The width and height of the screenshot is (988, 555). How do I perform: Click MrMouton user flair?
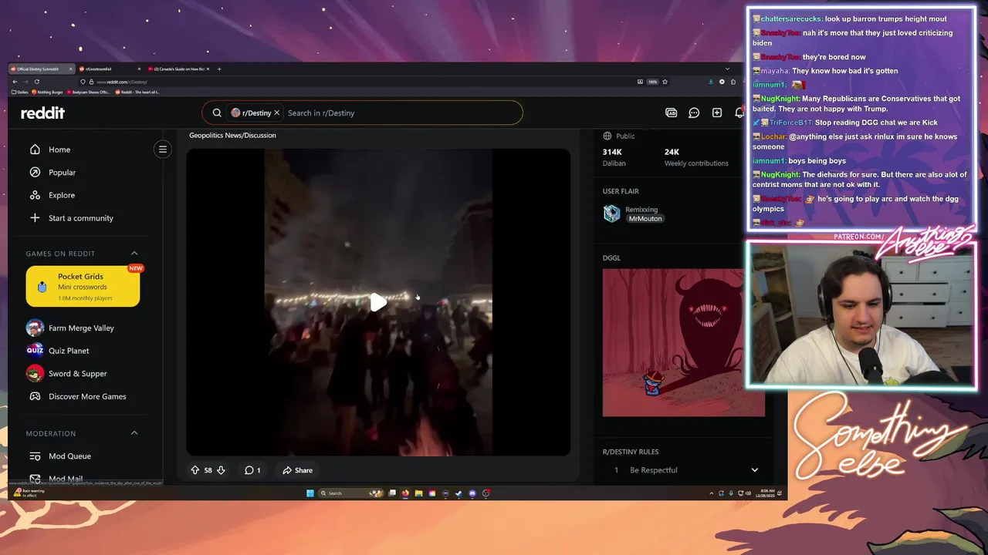pos(645,219)
